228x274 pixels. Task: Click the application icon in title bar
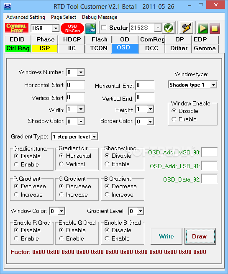[x=8, y=6]
